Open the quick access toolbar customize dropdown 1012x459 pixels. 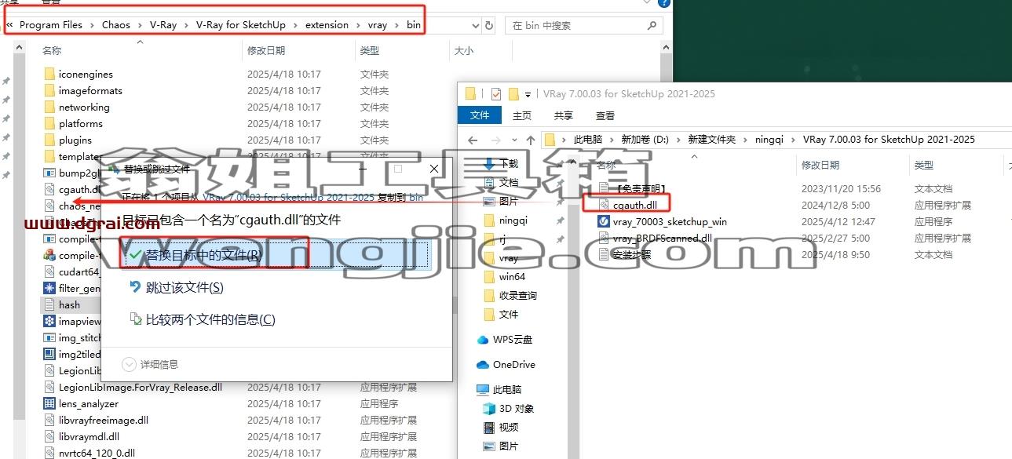pos(528,95)
